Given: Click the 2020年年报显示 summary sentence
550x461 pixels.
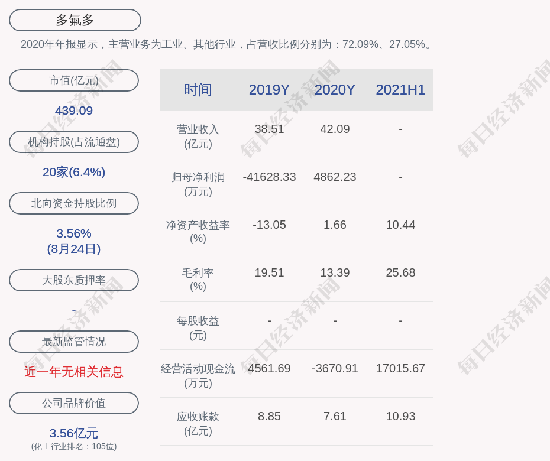Looking at the screenshot, I should [227, 44].
